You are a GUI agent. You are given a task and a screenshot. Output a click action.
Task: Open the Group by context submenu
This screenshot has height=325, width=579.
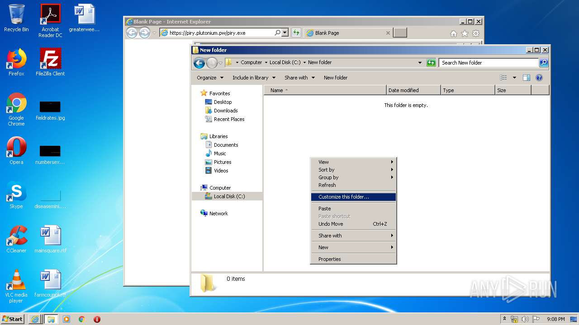pyautogui.click(x=353, y=177)
